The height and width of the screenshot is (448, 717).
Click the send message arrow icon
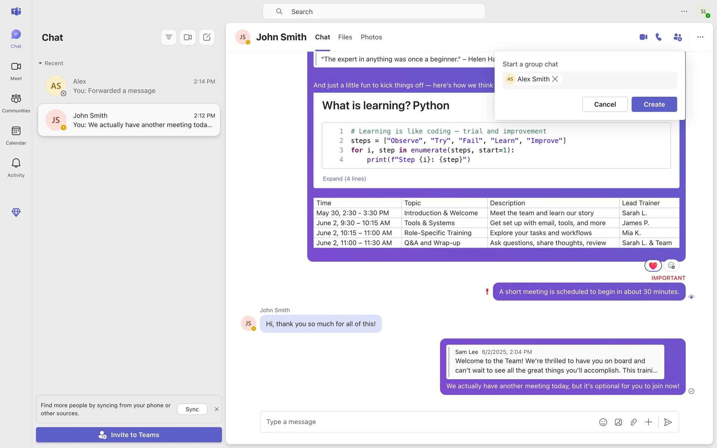(668, 422)
